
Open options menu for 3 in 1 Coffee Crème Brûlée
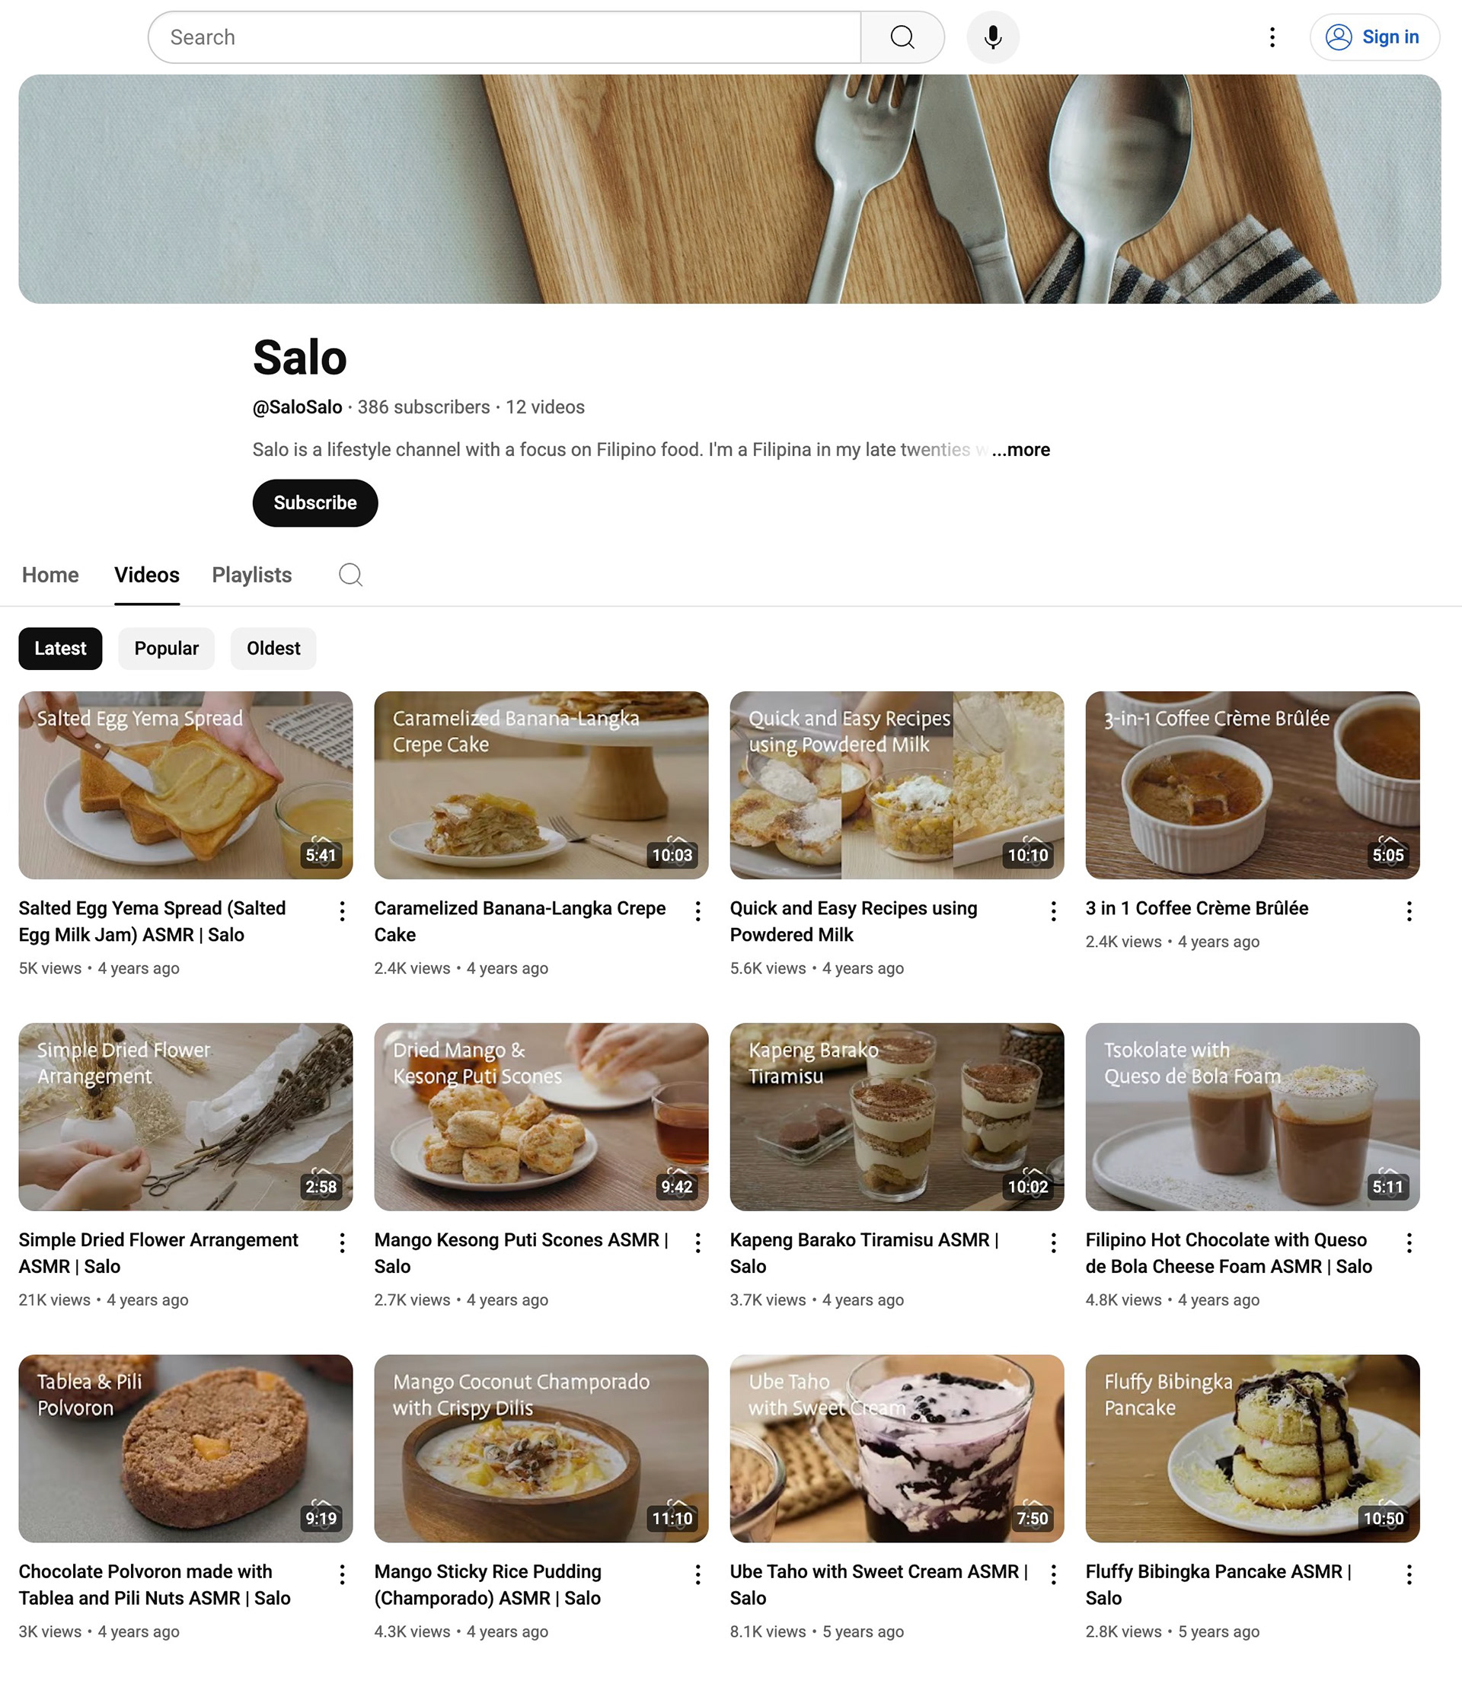(x=1409, y=911)
